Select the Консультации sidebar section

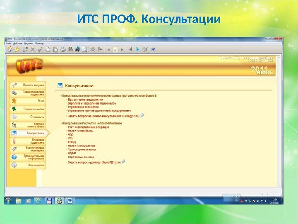pyautogui.click(x=29, y=133)
